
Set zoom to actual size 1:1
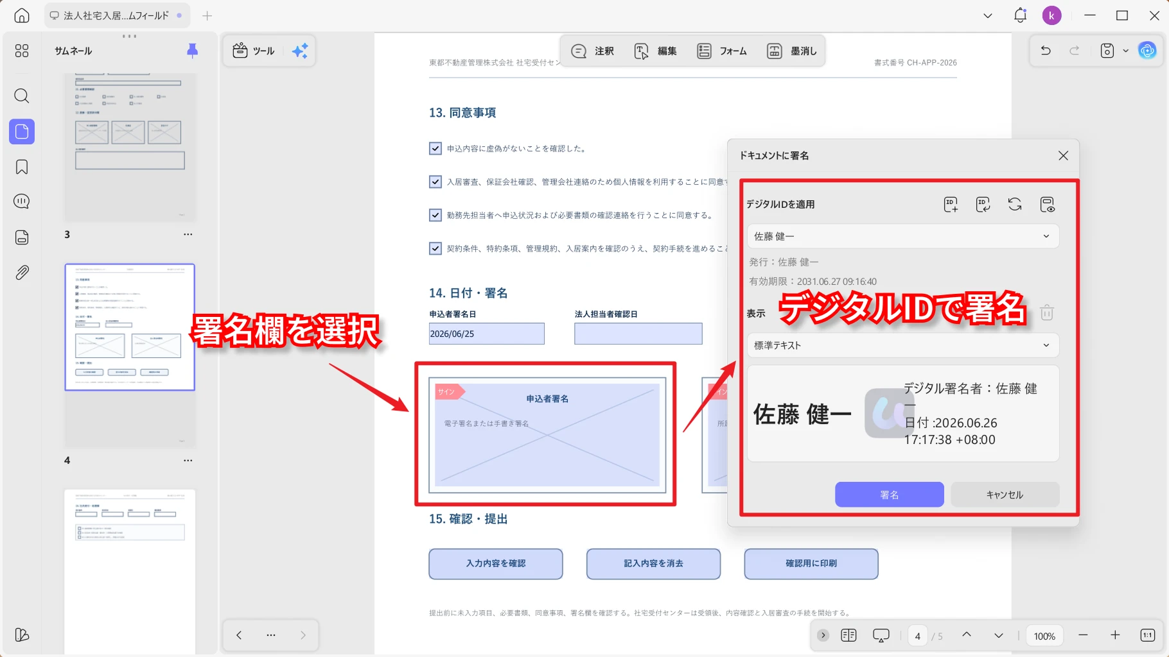1148,635
